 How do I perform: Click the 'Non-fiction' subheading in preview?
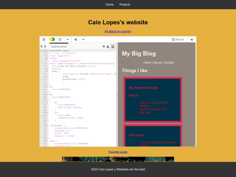pos(136,135)
